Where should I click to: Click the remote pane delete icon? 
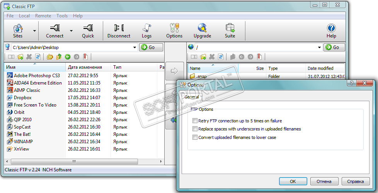(x=212, y=57)
